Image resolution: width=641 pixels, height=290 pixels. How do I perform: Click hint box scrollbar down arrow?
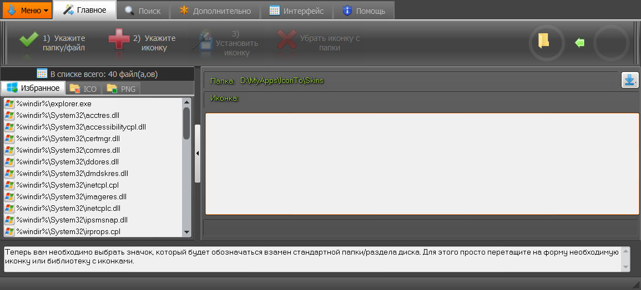coord(625,267)
